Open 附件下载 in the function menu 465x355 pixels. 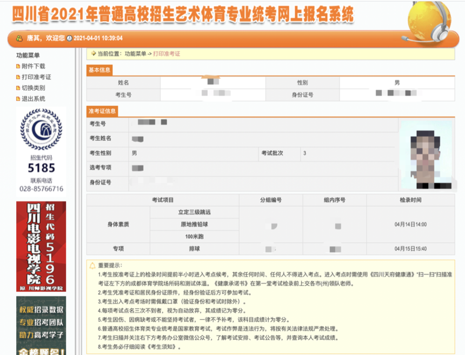click(x=33, y=66)
